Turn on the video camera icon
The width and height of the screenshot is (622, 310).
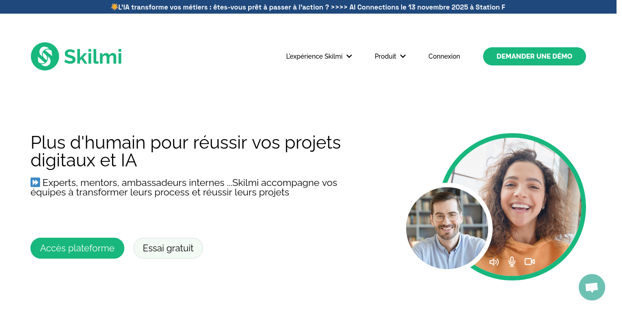point(529,261)
